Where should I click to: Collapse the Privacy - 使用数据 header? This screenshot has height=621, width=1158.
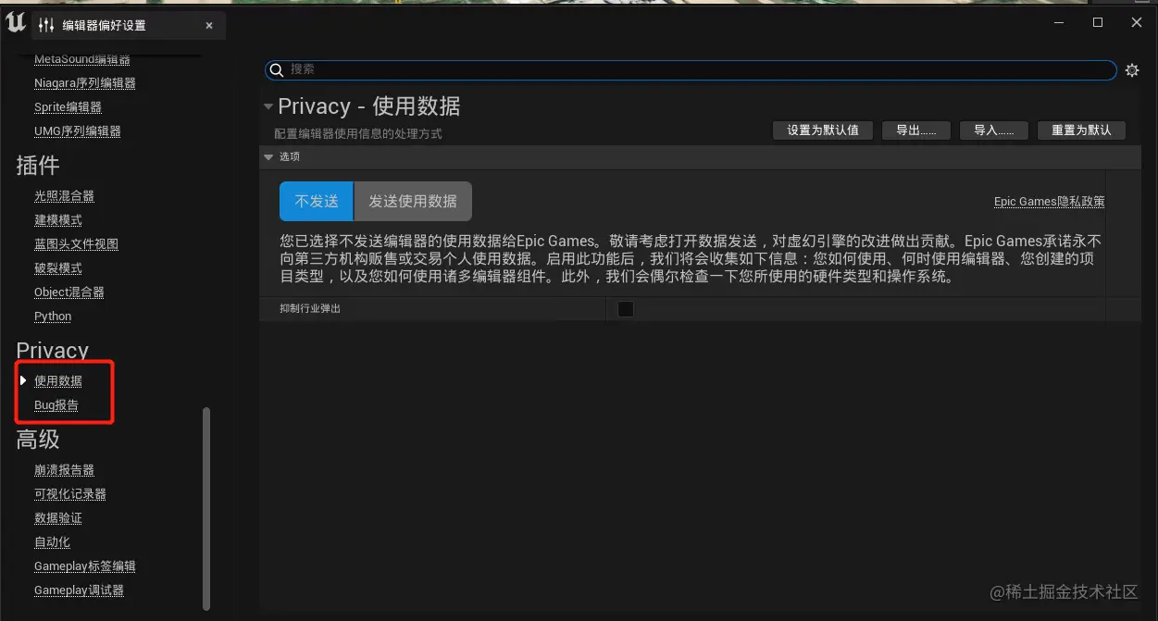coord(268,106)
